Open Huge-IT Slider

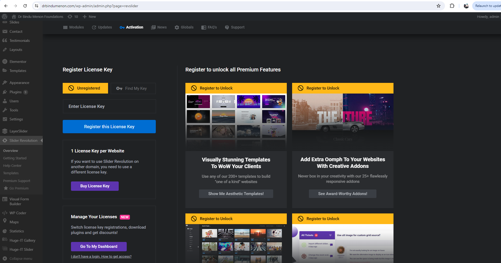pos(21,249)
